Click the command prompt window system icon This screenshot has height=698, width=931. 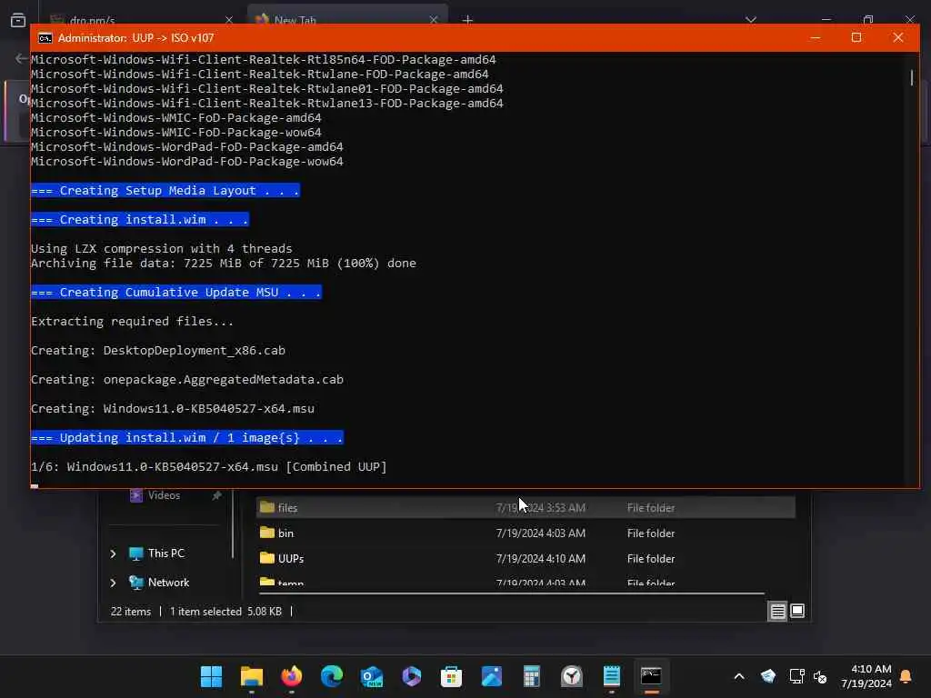pos(45,38)
